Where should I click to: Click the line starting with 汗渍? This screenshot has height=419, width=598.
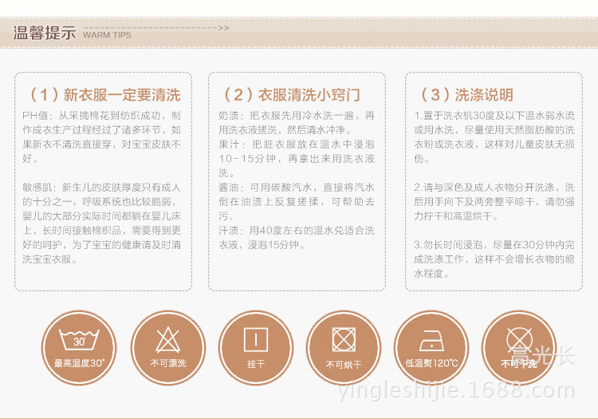click(x=297, y=231)
